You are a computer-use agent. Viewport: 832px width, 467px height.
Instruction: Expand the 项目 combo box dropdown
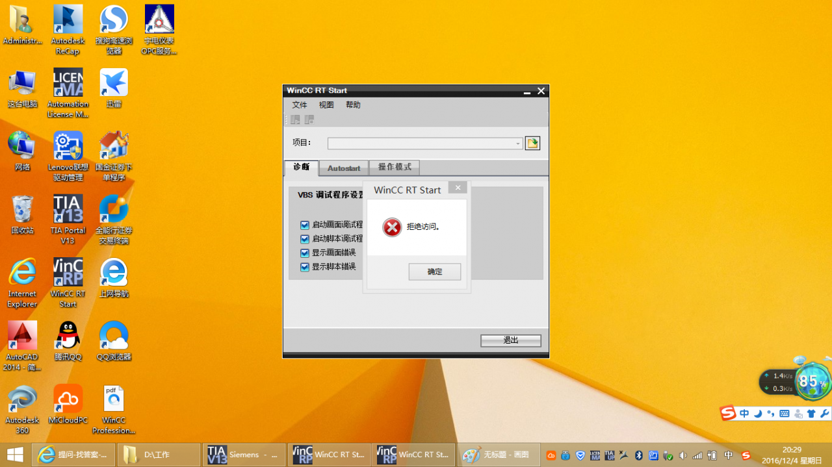(518, 144)
